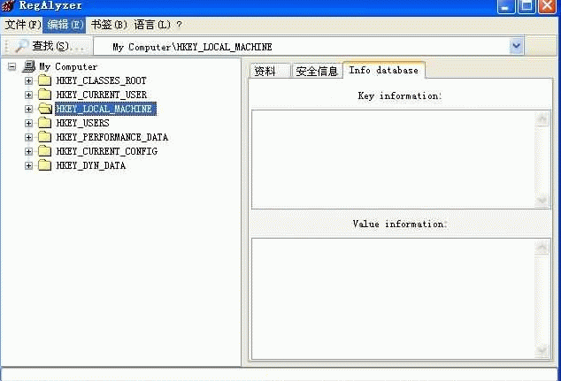Open the 书签(B) menu
561x381 pixels.
(109, 25)
